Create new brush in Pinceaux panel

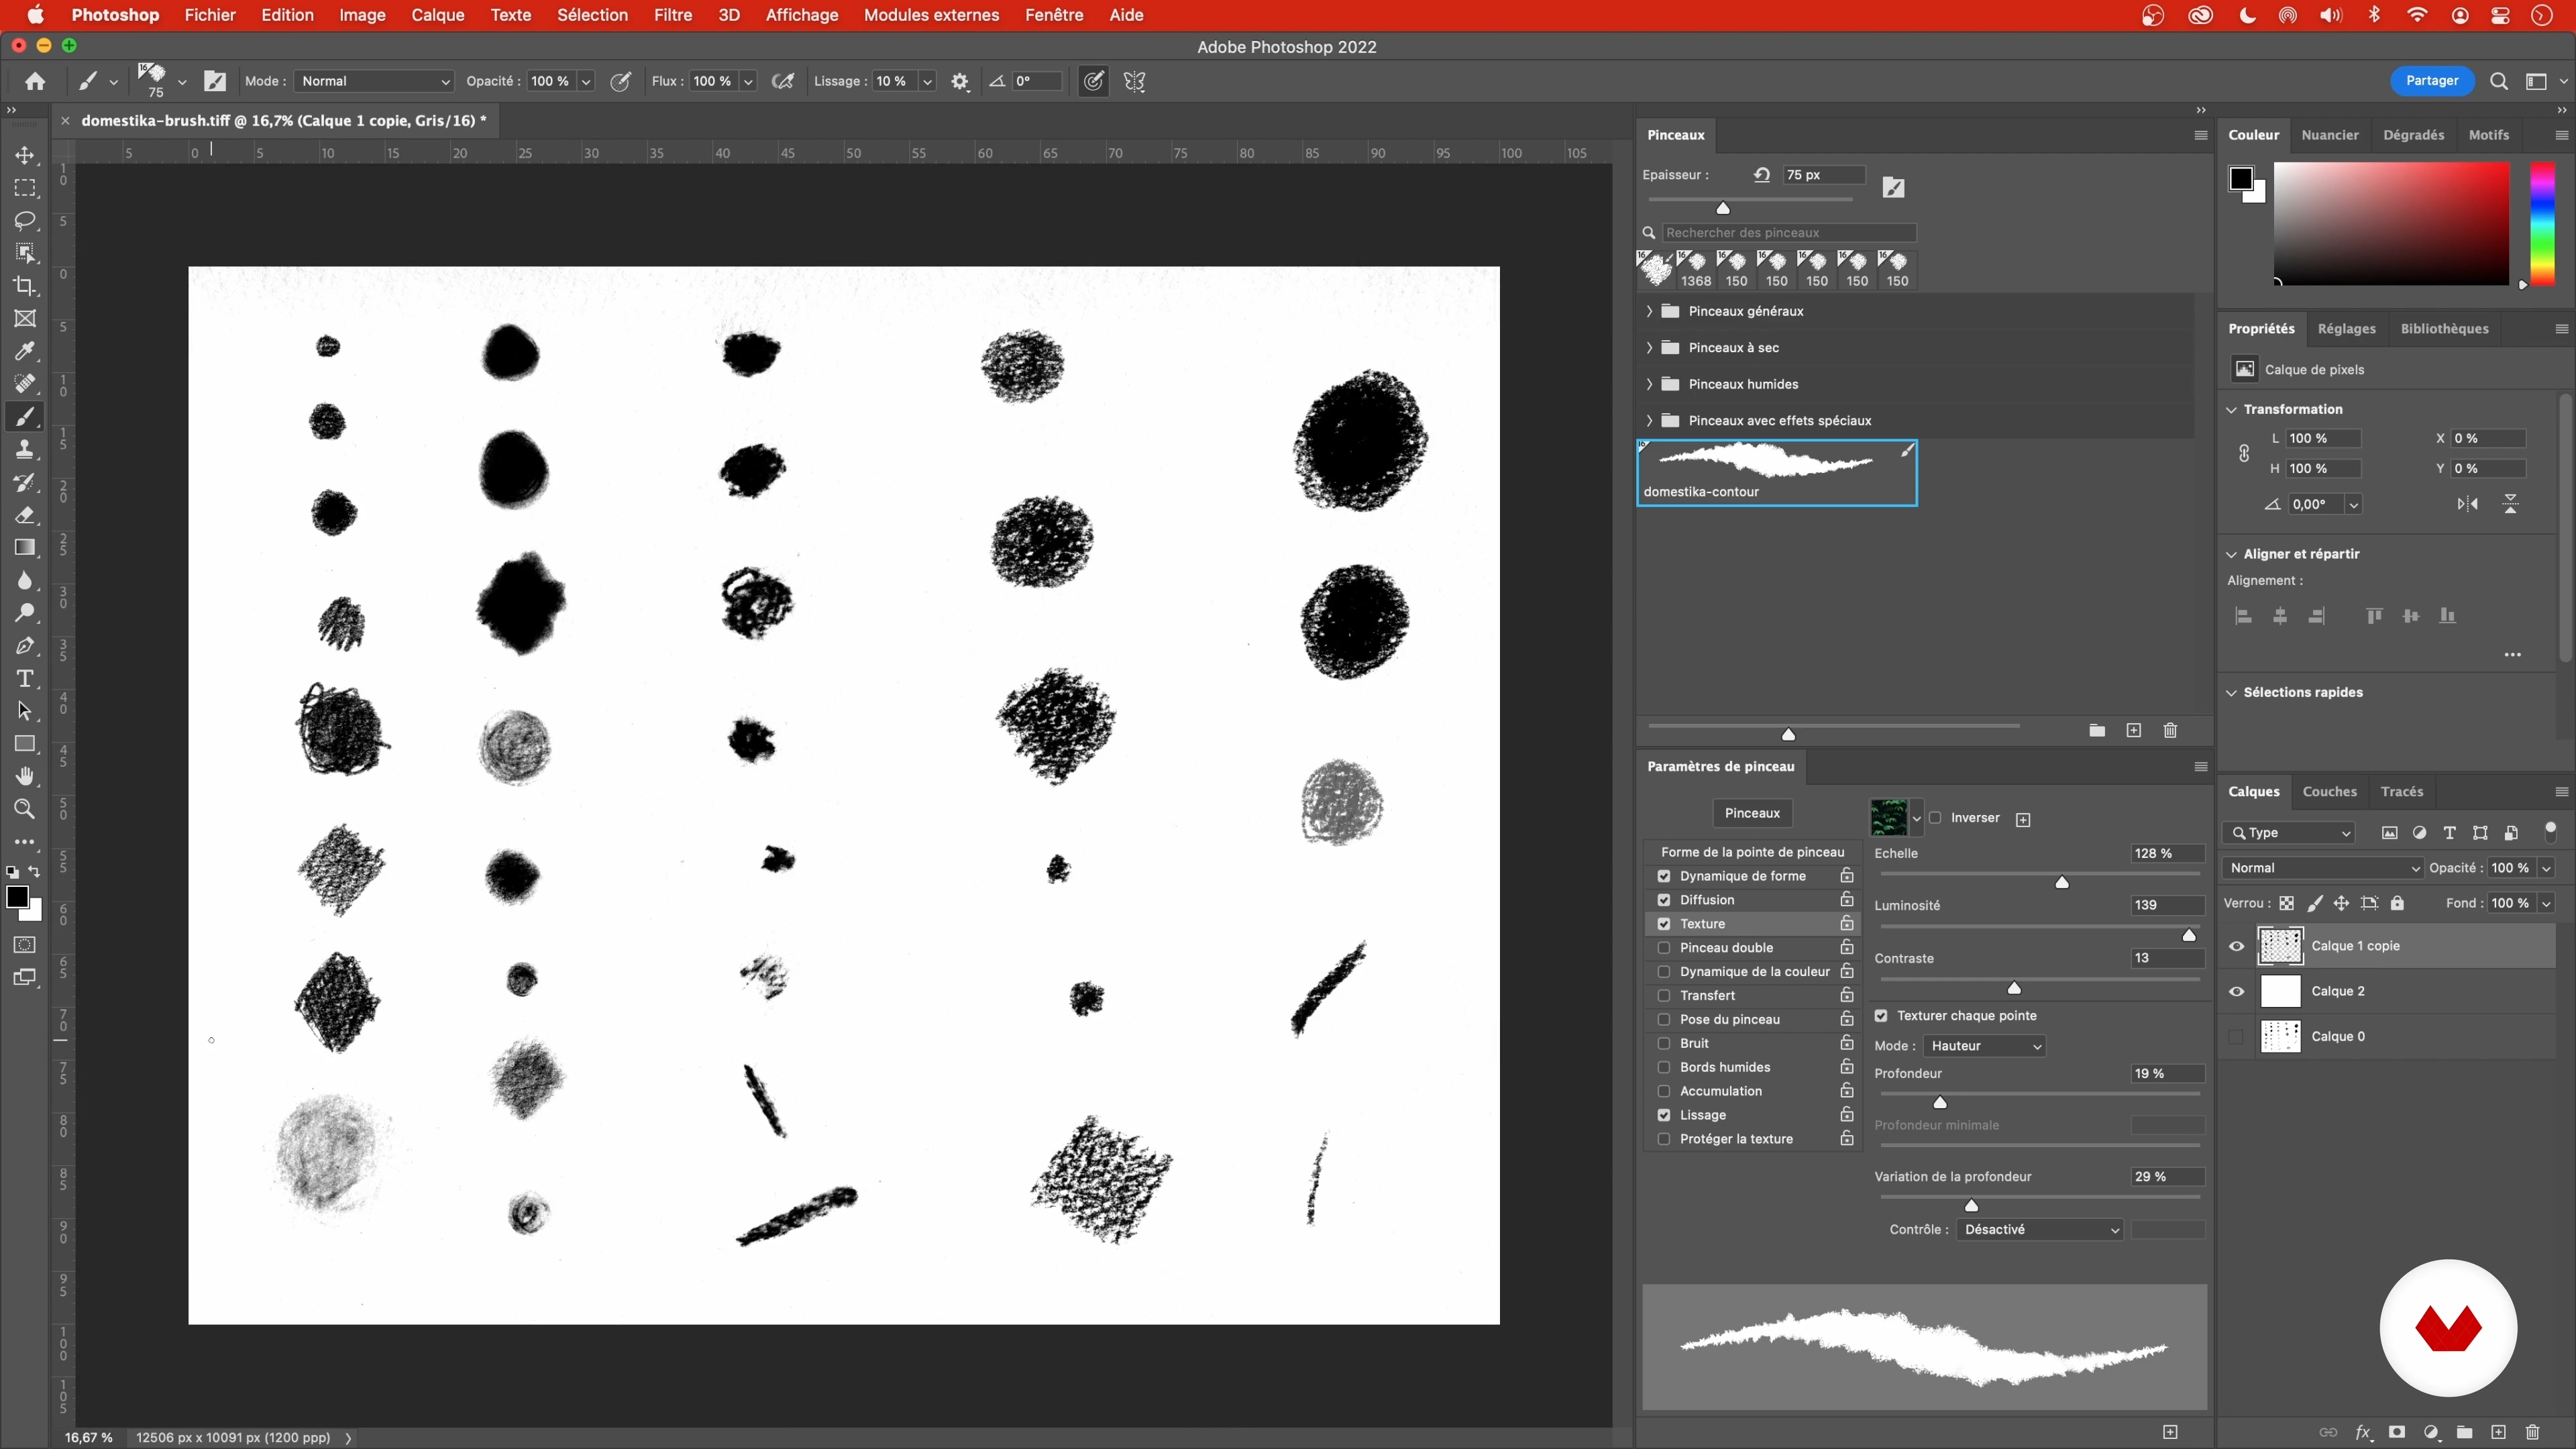pyautogui.click(x=2133, y=731)
